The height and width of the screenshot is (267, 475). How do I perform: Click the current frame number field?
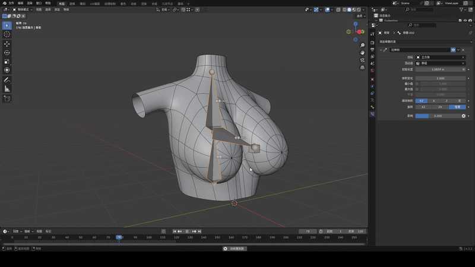coord(307,231)
